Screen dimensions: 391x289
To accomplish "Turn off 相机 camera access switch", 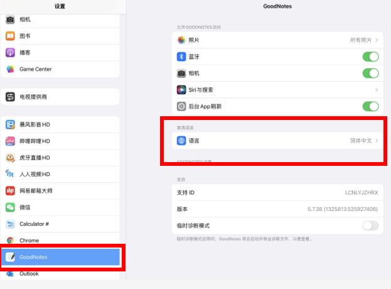I will coord(370,73).
